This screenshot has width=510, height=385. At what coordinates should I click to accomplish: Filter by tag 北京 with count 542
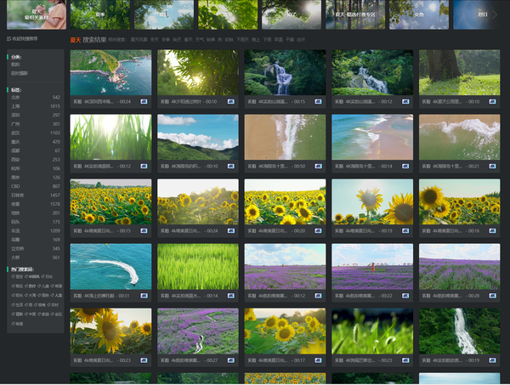36,97
